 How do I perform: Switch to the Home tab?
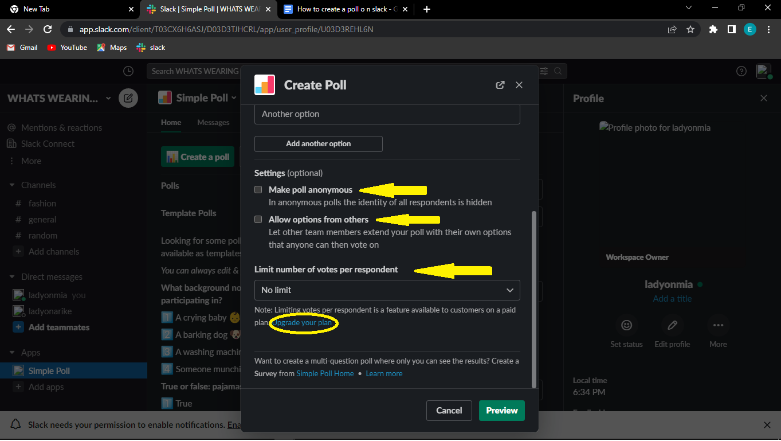pyautogui.click(x=171, y=122)
